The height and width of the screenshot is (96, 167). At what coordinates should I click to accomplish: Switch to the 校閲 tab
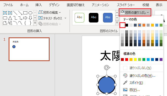145,5
